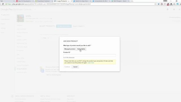Click the disabled Continue button
The width and height of the screenshot is (181, 102).
[x=67, y=67]
